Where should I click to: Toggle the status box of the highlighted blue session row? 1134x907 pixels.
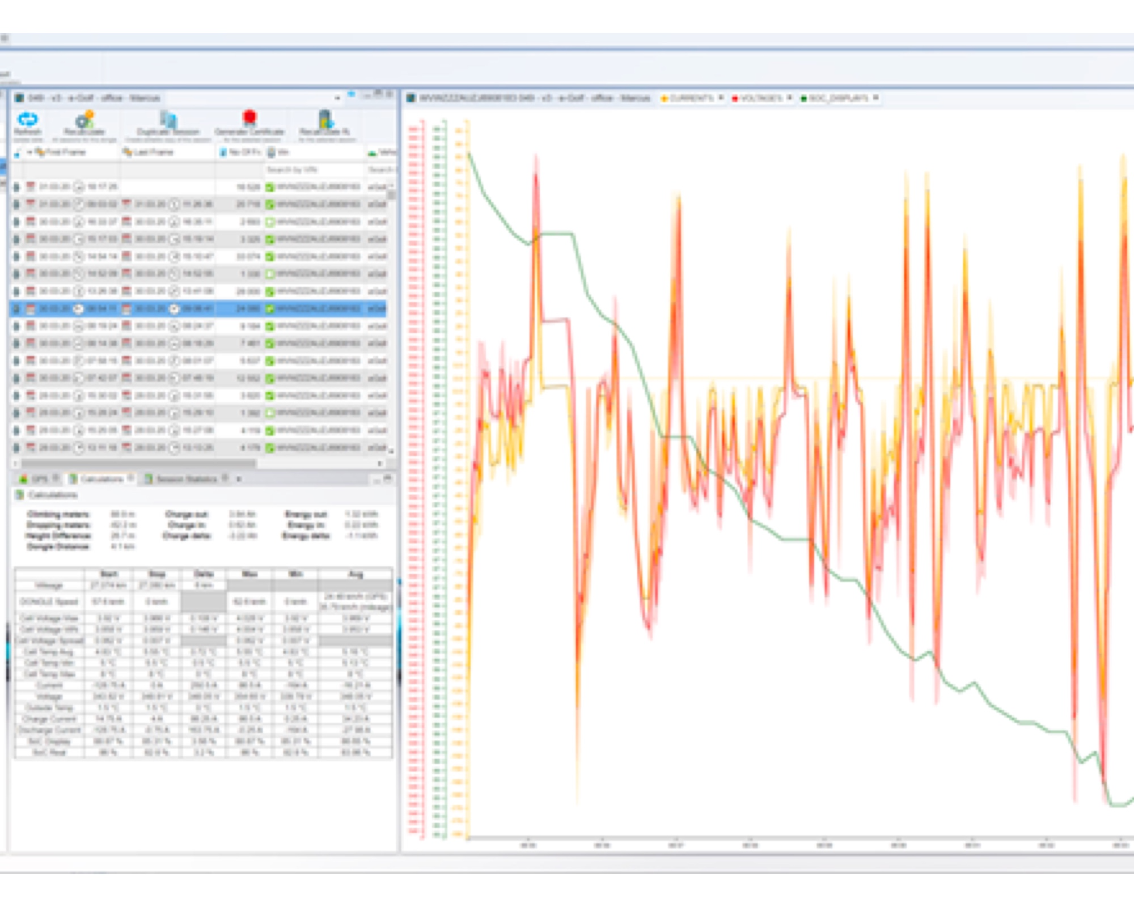coord(270,309)
